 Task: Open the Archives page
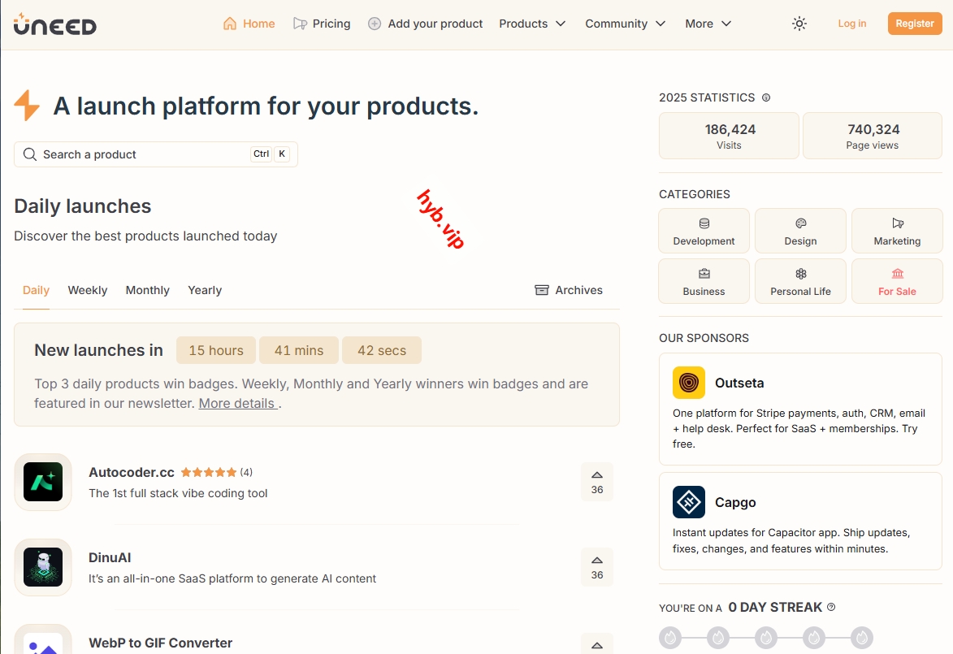[569, 290]
